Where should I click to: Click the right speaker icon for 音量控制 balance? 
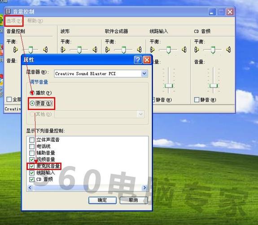point(45,49)
